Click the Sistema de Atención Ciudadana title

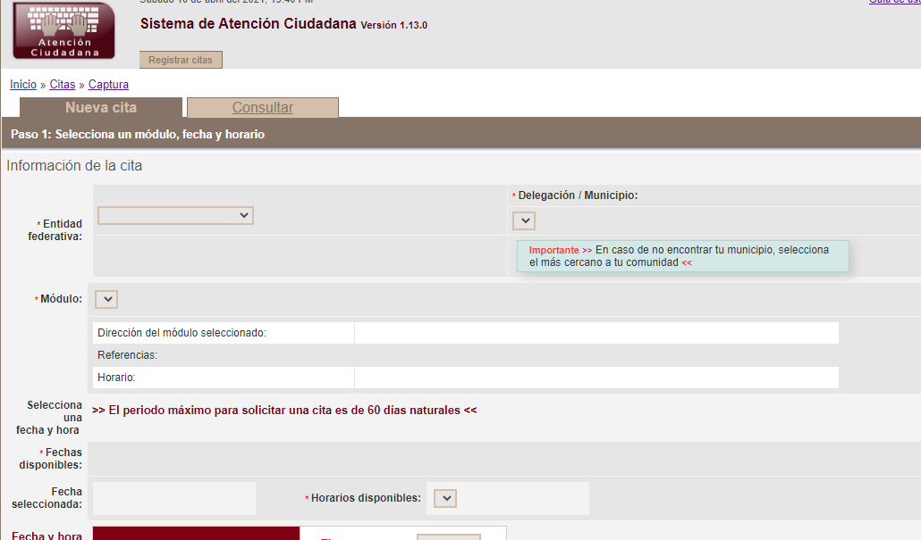pyautogui.click(x=249, y=24)
